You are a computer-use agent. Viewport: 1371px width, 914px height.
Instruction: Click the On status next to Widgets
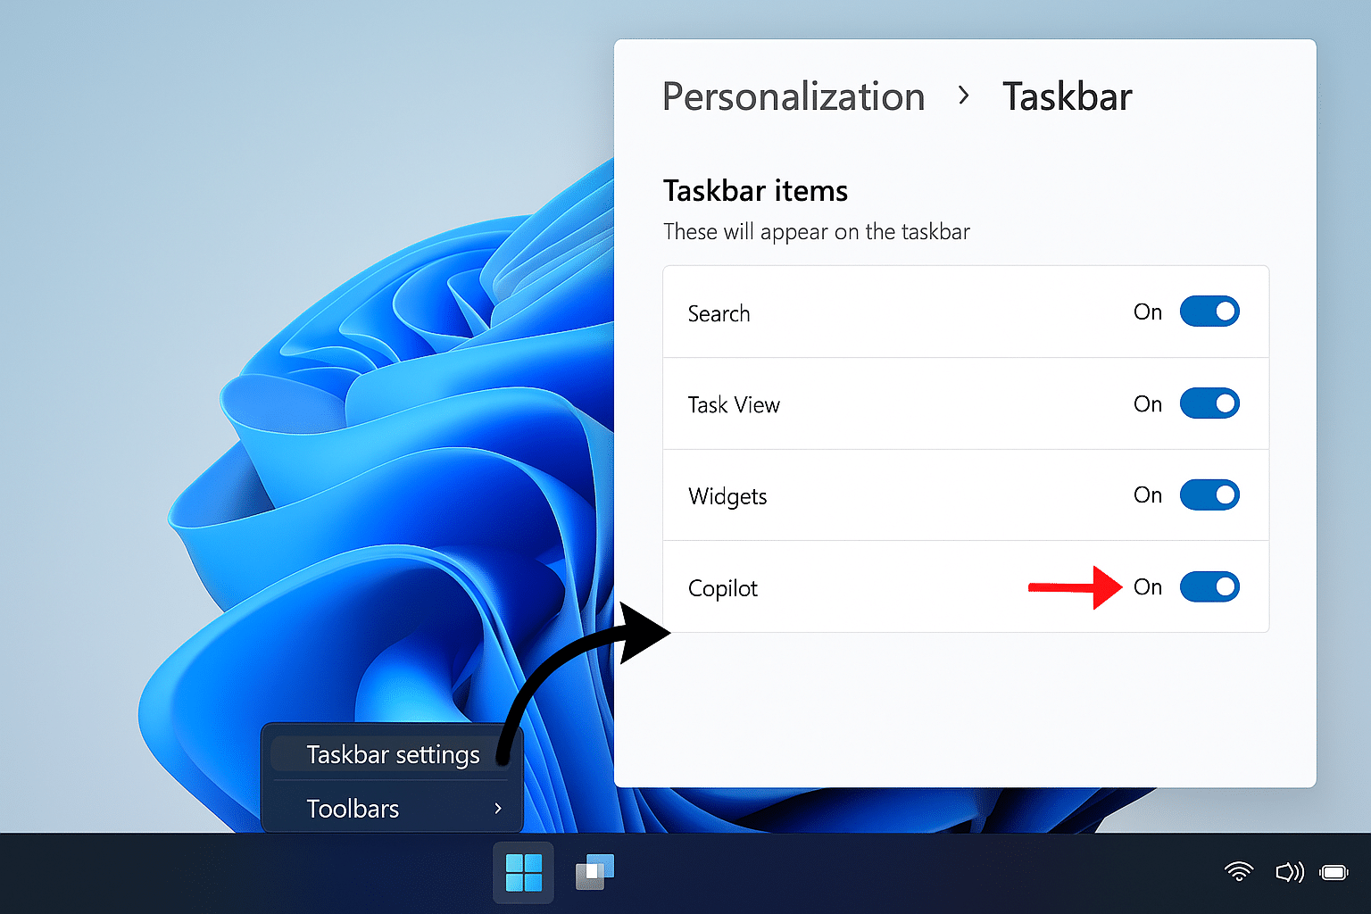pos(1148,495)
